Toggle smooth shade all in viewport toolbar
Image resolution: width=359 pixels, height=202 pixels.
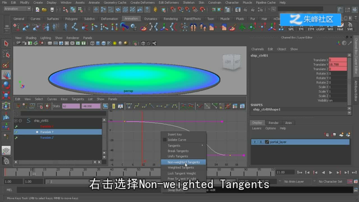click(98, 43)
